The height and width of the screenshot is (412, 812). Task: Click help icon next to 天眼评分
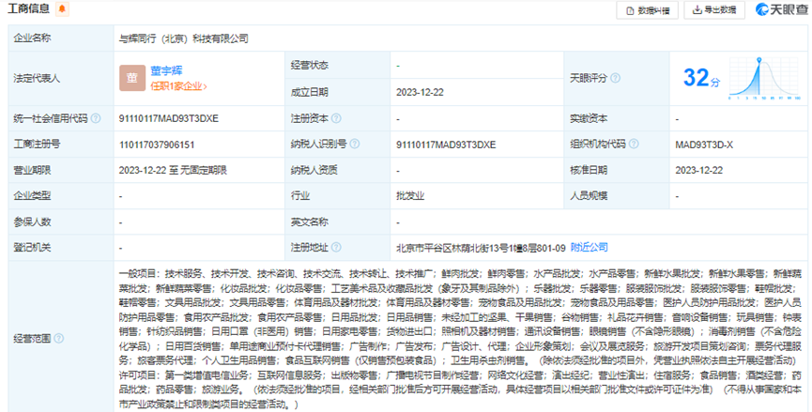click(615, 78)
